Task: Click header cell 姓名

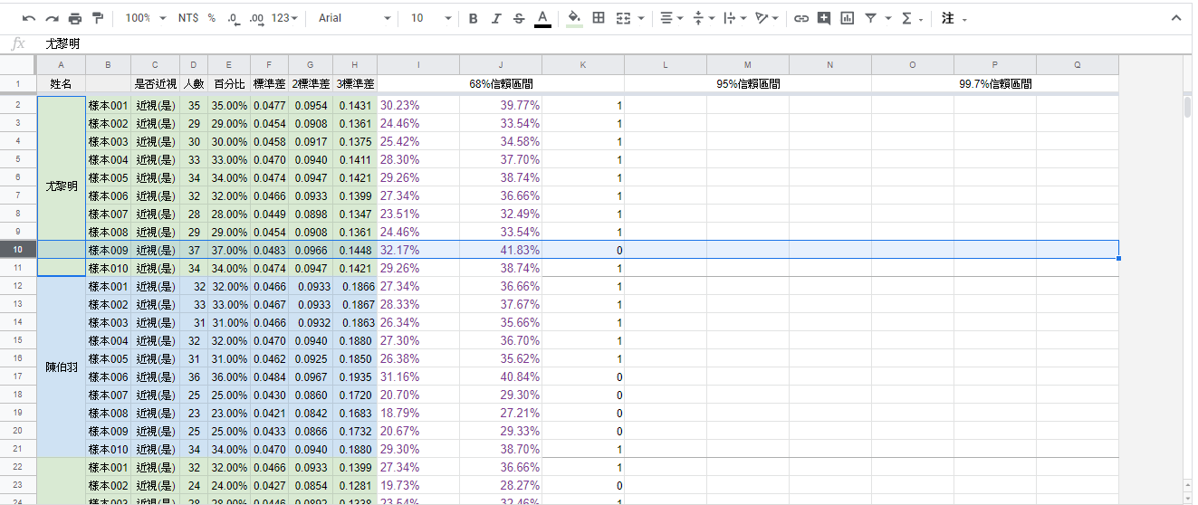Action: tap(61, 83)
